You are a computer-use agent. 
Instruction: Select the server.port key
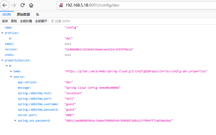pyautogui.click(x=28, y=115)
